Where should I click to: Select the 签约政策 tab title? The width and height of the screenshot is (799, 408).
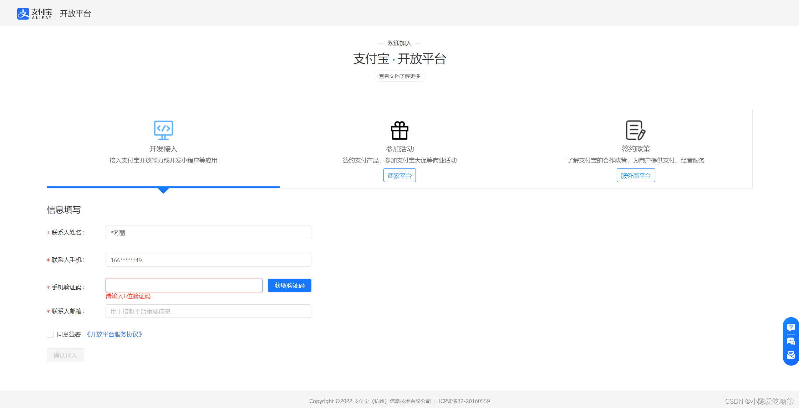pos(636,149)
